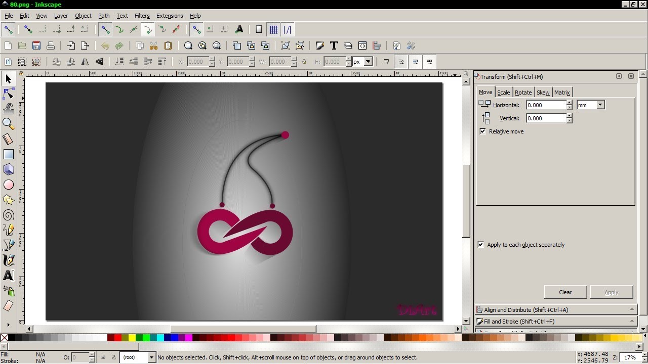Flip selected objects horizontally
Image resolution: width=648 pixels, height=364 pixels.
tap(85, 62)
